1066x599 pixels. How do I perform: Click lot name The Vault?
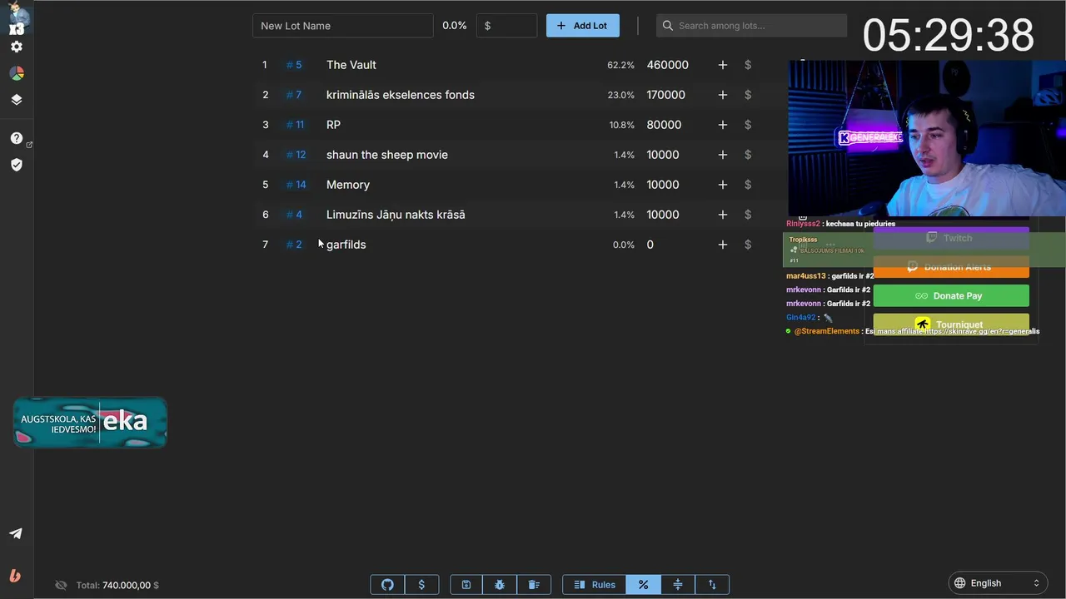[351, 65]
